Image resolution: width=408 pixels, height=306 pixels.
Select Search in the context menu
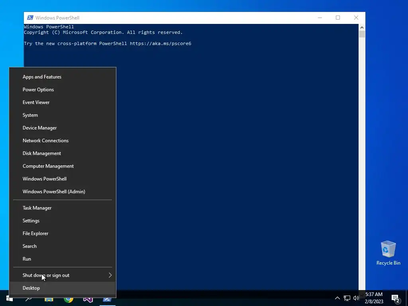pyautogui.click(x=63, y=246)
